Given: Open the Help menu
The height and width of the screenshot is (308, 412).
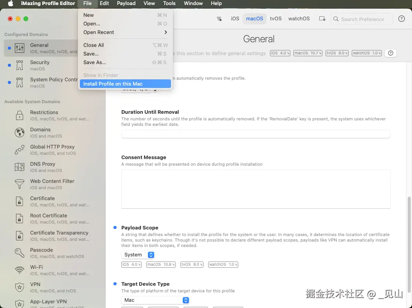Looking at the screenshot, I should pos(216,4).
